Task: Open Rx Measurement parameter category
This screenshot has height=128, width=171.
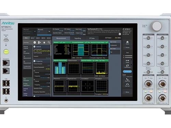Action: [x=27, y=62]
